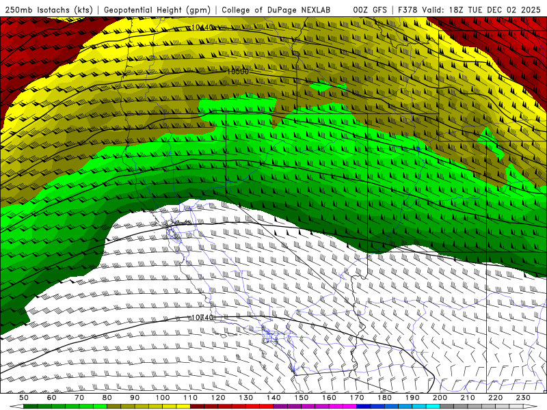Viewport: 547px width, 410px height.
Task: Click the 'F378' forecast hour label
Action: coord(408,10)
